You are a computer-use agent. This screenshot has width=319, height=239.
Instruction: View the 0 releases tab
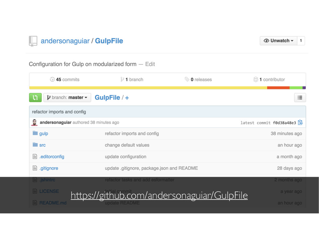(198, 79)
